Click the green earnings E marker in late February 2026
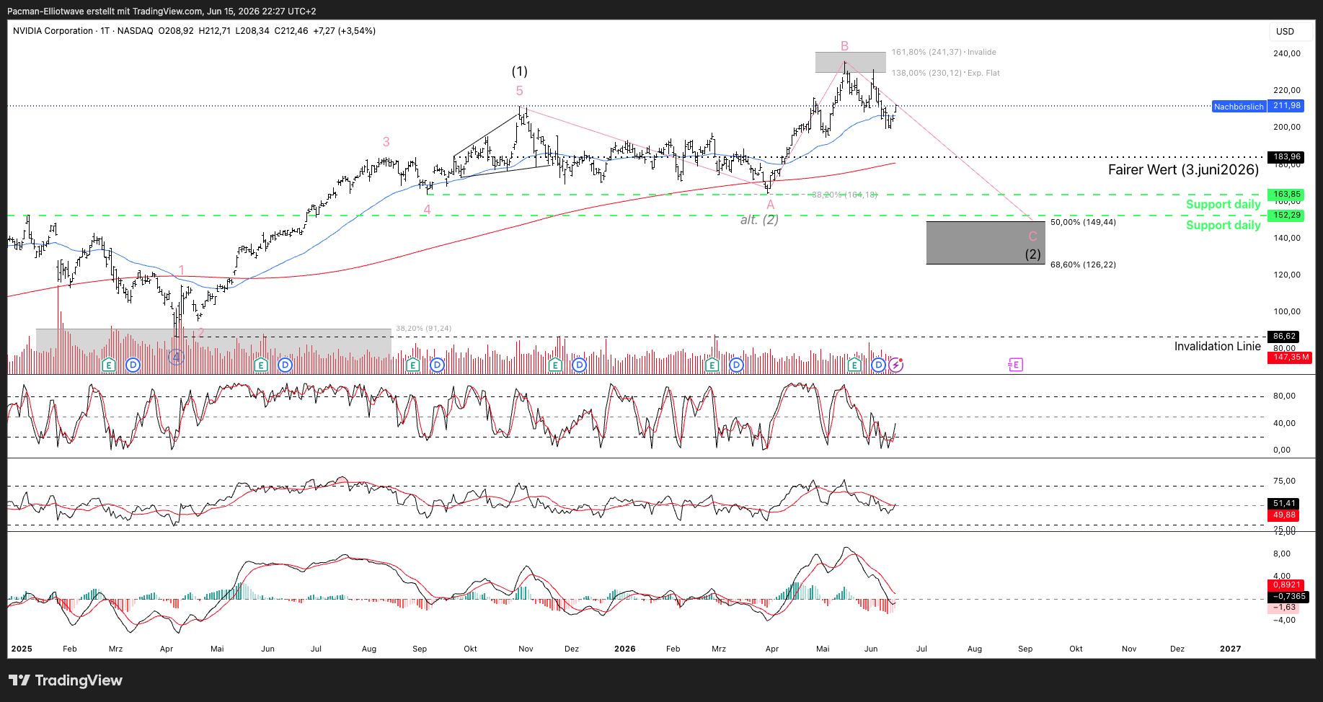Viewport: 1323px width, 702px height. [x=712, y=365]
